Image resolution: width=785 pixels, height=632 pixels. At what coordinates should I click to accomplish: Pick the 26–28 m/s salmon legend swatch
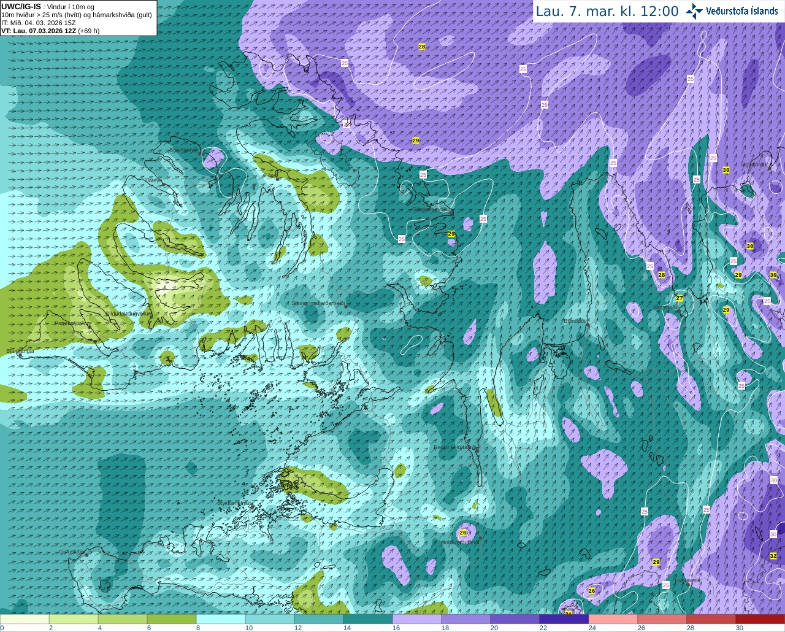(x=662, y=619)
